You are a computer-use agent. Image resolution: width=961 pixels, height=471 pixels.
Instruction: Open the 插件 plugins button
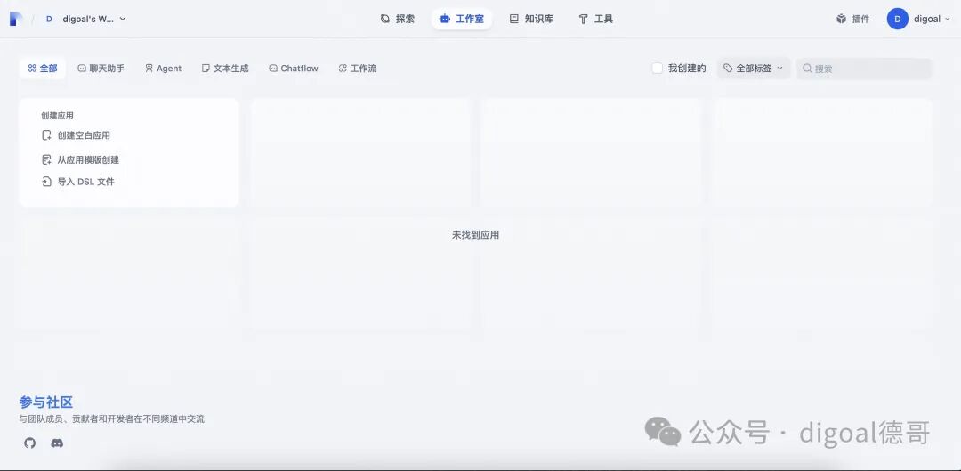(x=852, y=19)
